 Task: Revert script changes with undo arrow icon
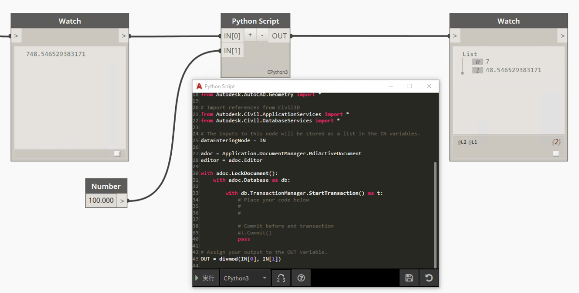[428, 278]
